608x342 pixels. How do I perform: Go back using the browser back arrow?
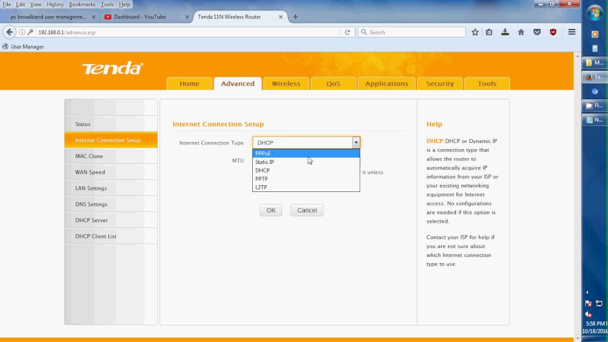coord(9,32)
